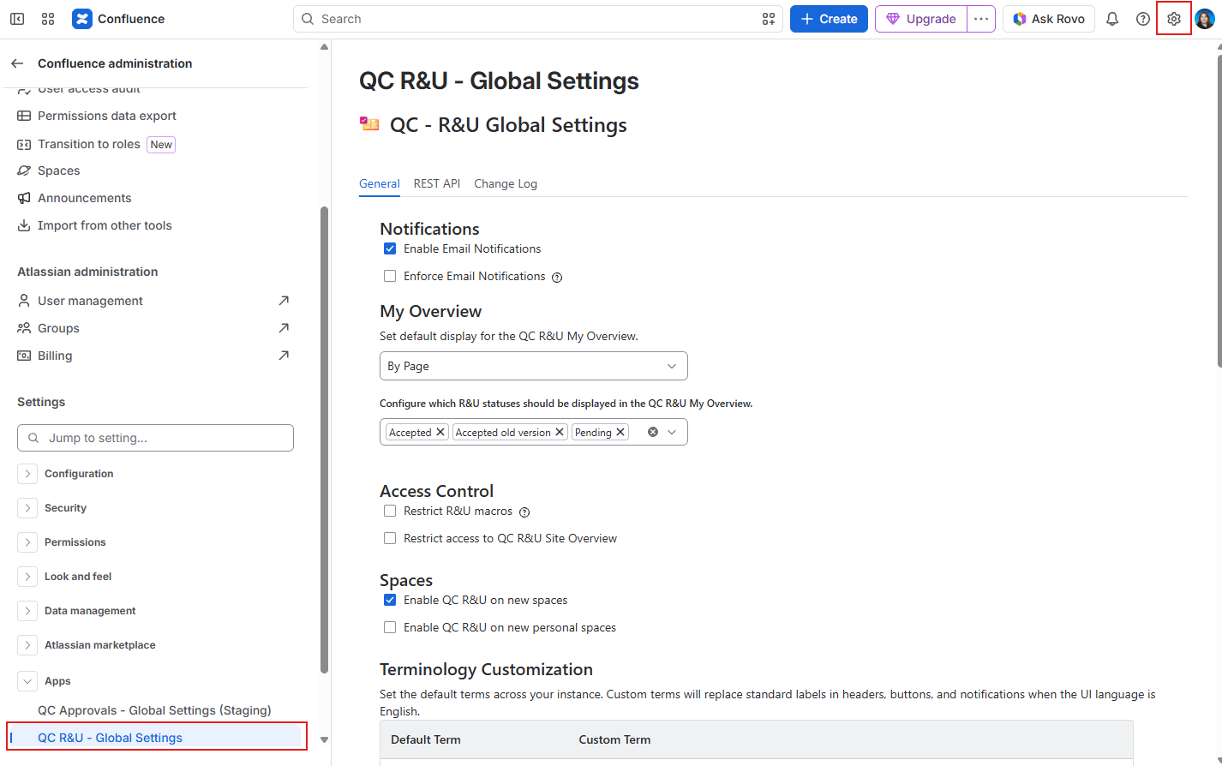Image resolution: width=1222 pixels, height=766 pixels.
Task: Open User management link
Action: click(x=90, y=301)
